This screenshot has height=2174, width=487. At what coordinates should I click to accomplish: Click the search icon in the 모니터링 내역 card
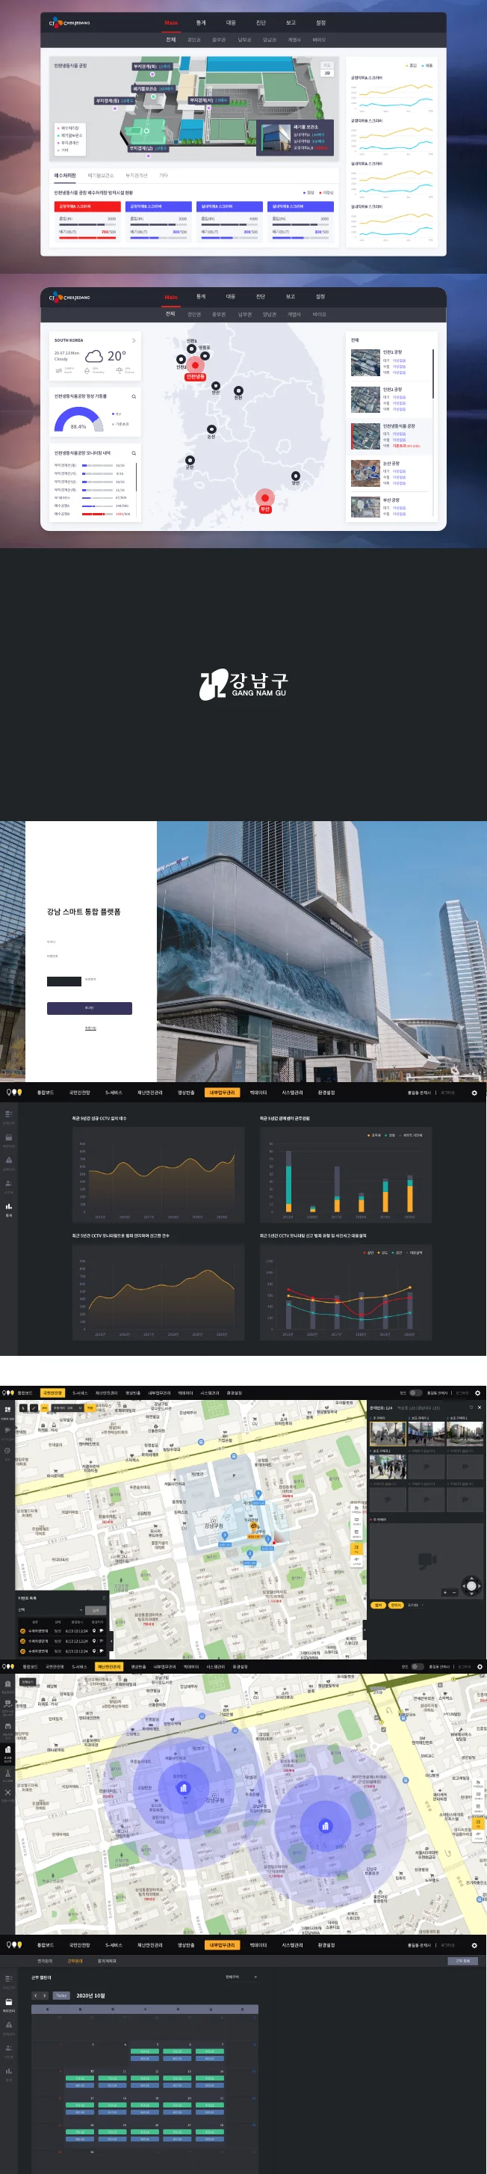tap(133, 453)
